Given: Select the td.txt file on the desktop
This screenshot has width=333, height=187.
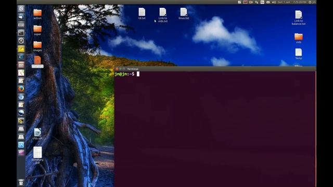Looking at the screenshot, I should coord(142,14).
